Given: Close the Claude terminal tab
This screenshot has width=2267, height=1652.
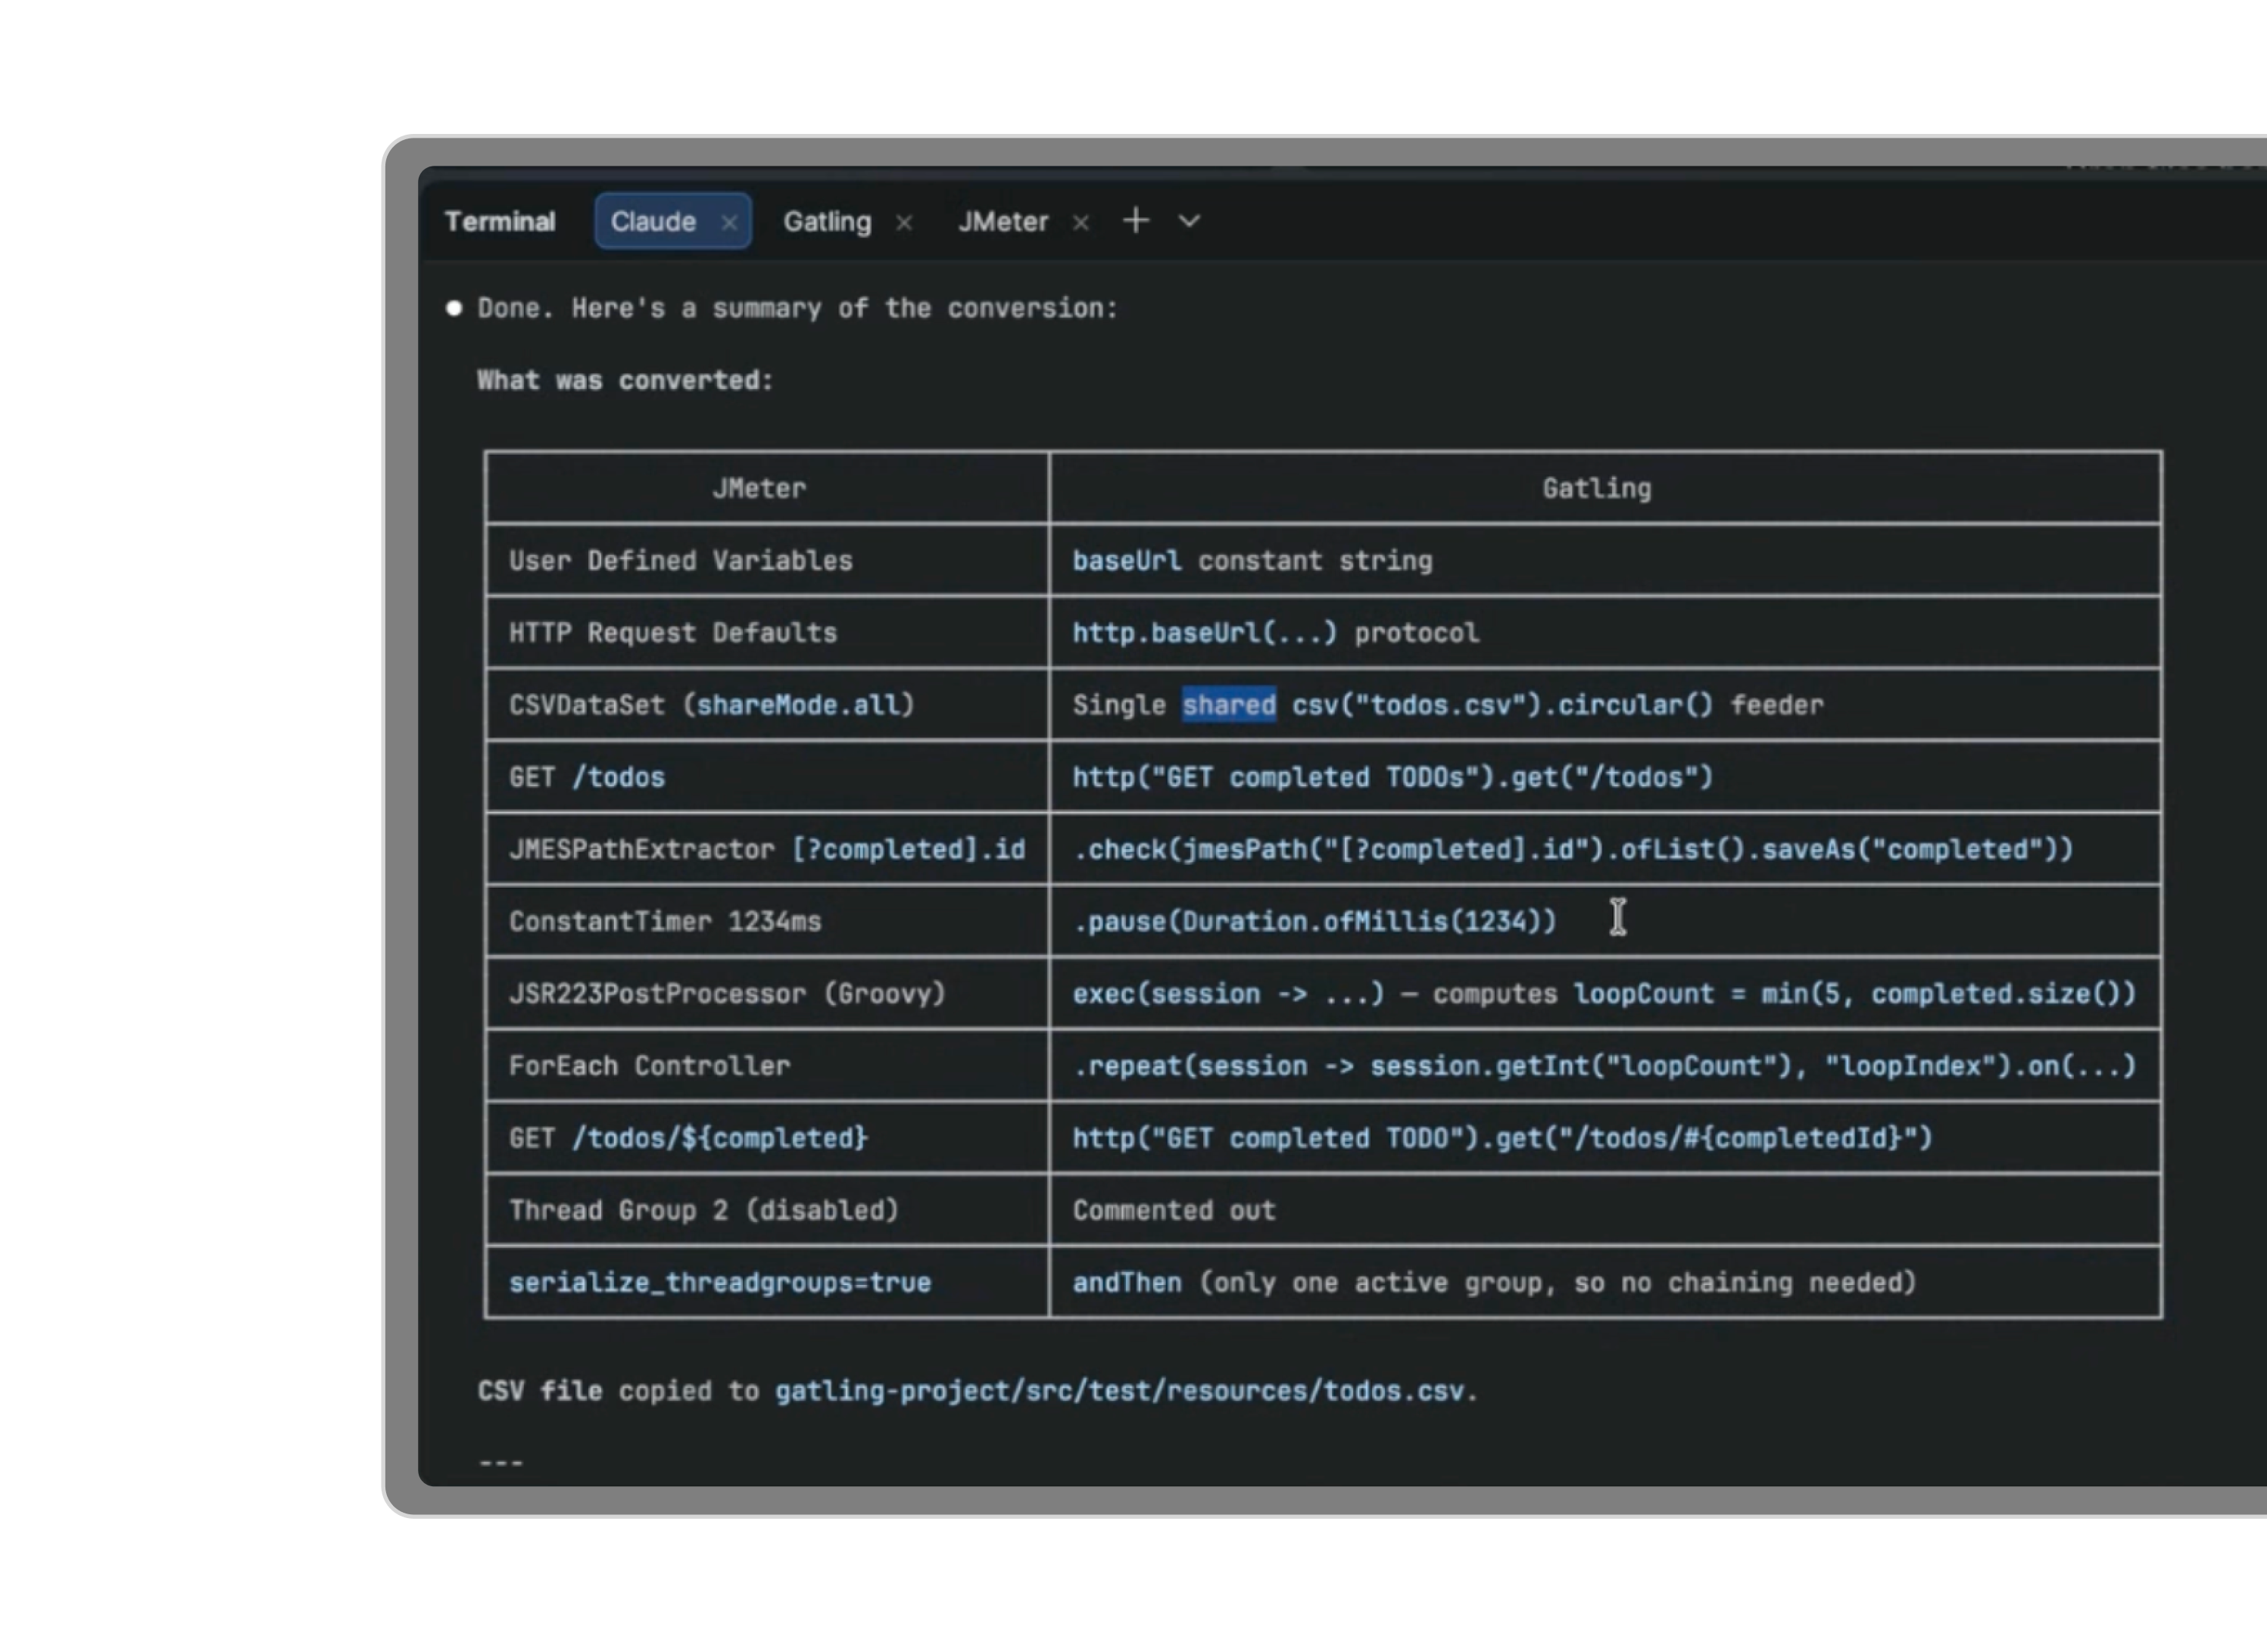Looking at the screenshot, I should coord(729,222).
